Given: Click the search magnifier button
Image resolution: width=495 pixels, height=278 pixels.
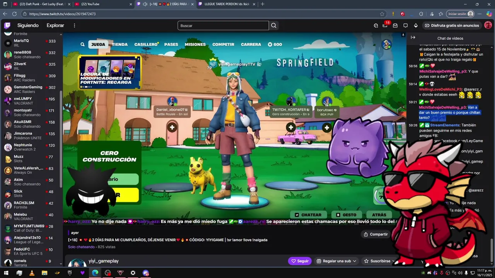Looking at the screenshot, I should click(x=274, y=25).
